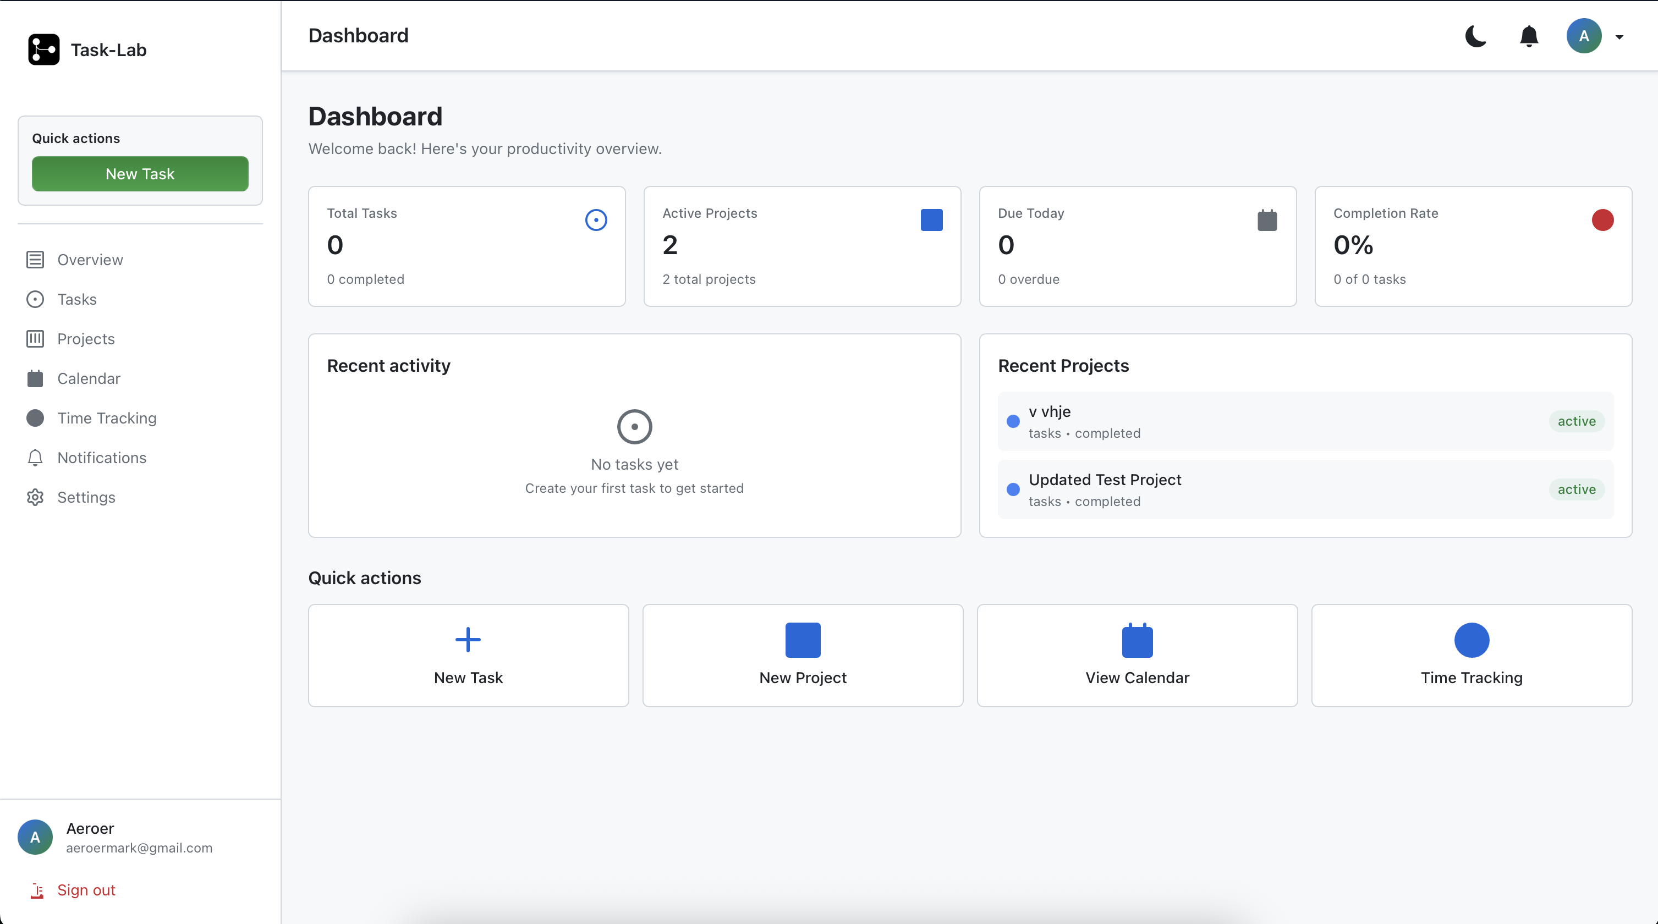Open the user avatar menu
1658x924 pixels.
pyautogui.click(x=1584, y=36)
